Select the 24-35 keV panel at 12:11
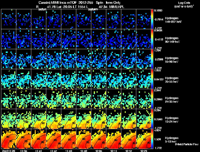Screen dimensions: 200x152 114,99
